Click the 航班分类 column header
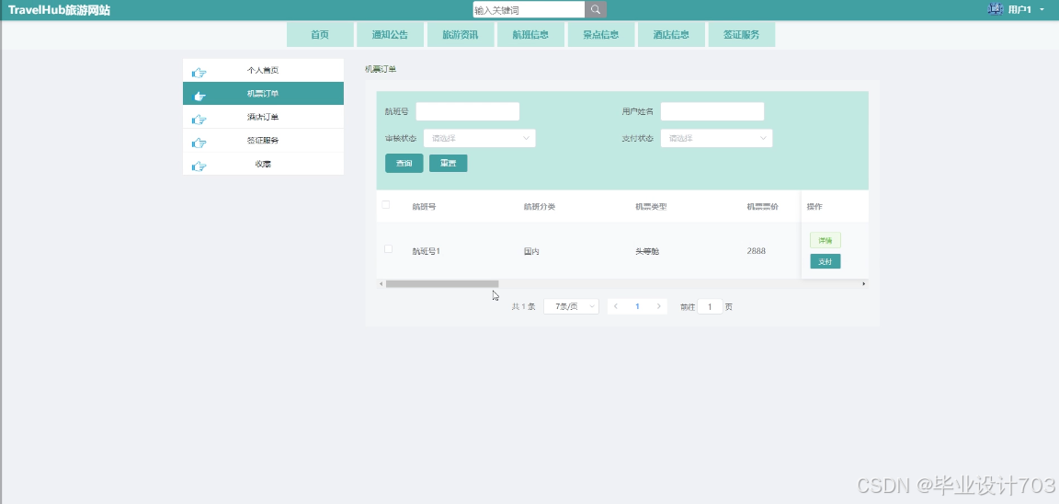This screenshot has height=504, width=1059. (x=540, y=207)
